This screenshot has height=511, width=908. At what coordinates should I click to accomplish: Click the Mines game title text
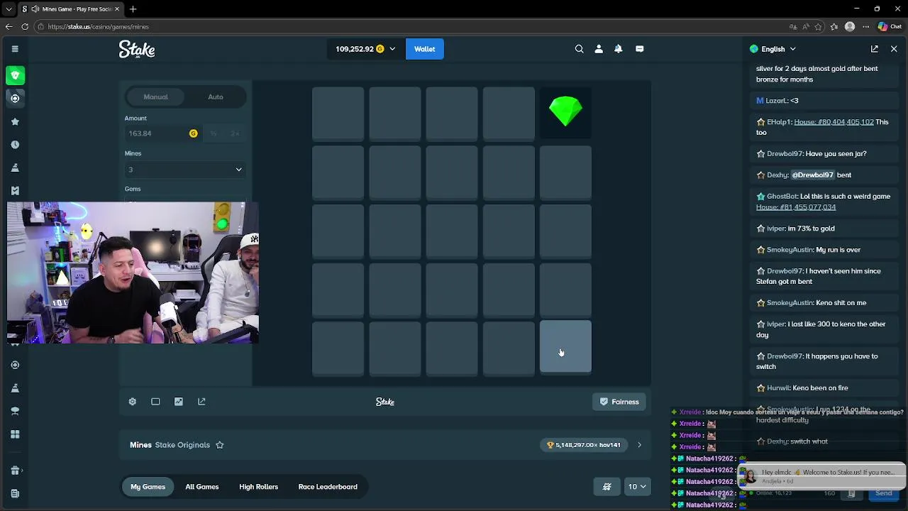point(140,445)
